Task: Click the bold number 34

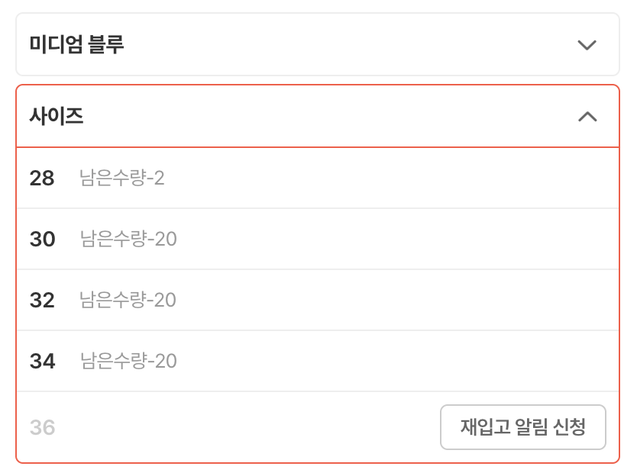Action: (x=43, y=362)
